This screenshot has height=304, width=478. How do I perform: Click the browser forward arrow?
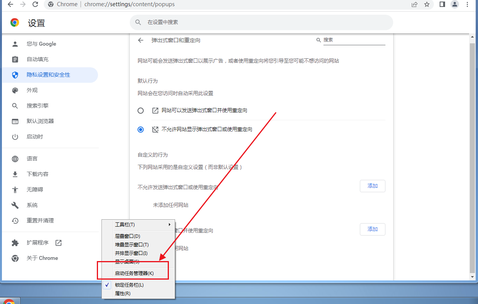[23, 4]
